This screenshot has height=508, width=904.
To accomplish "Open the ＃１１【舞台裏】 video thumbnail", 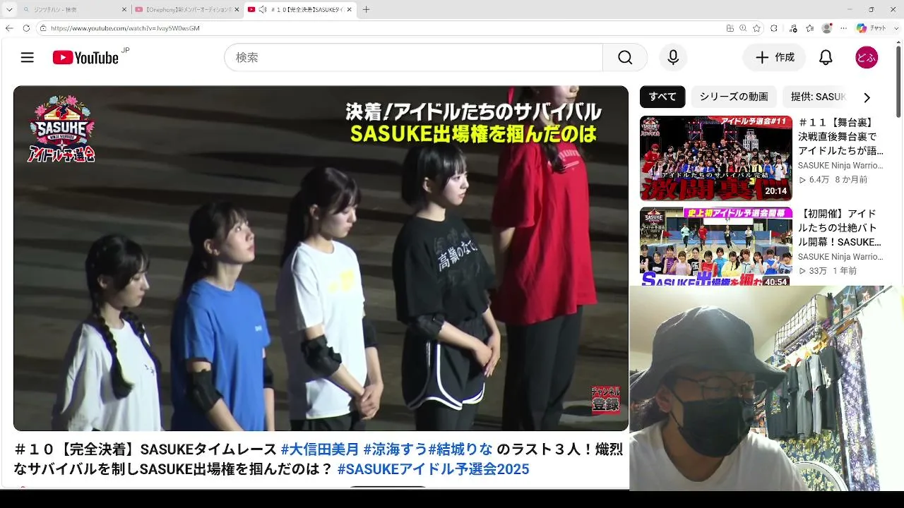I will (716, 158).
